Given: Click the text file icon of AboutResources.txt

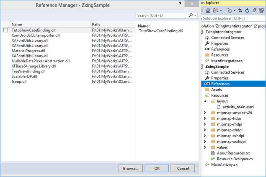Looking at the screenshot, I should coord(213,153).
